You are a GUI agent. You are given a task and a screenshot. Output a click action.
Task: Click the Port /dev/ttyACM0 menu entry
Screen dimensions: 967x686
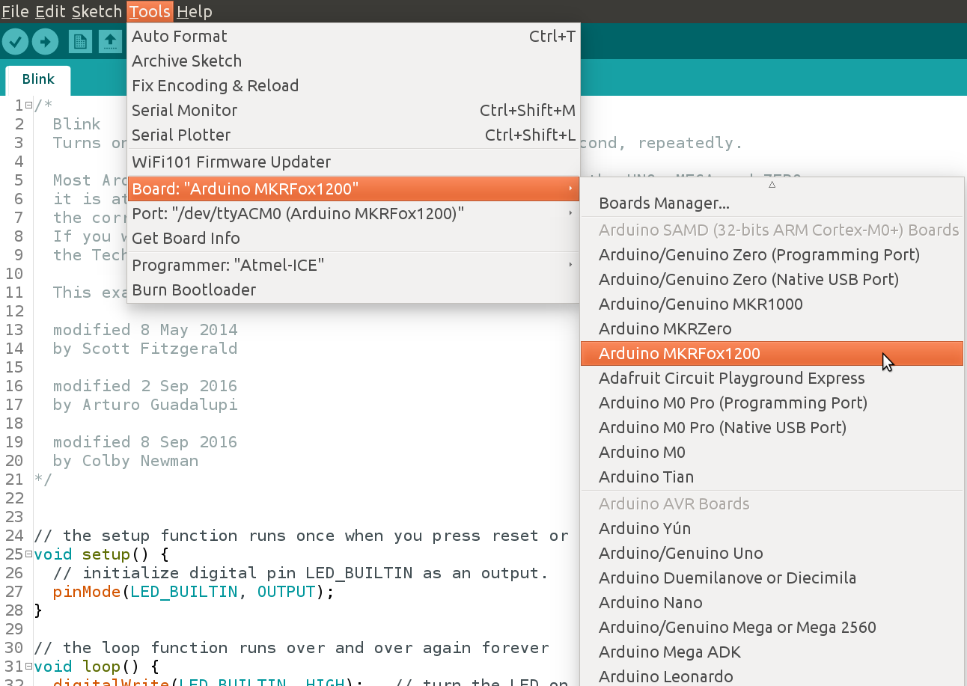pyautogui.click(x=353, y=213)
